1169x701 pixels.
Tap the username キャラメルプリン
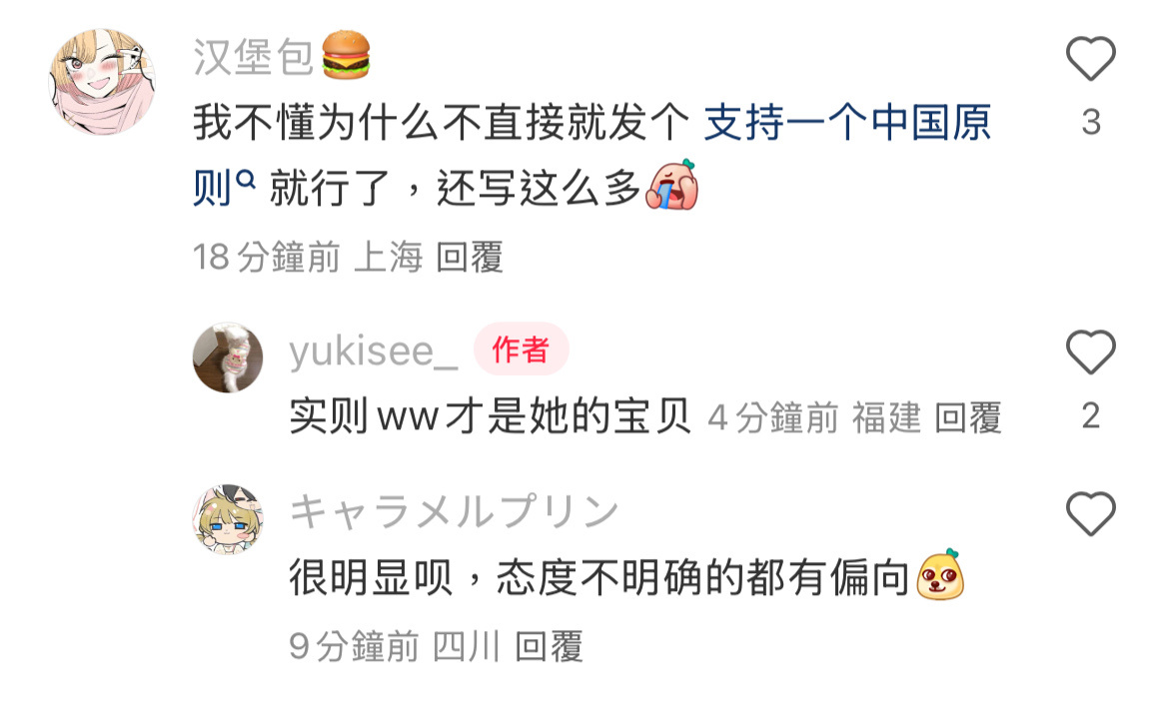coord(455,512)
